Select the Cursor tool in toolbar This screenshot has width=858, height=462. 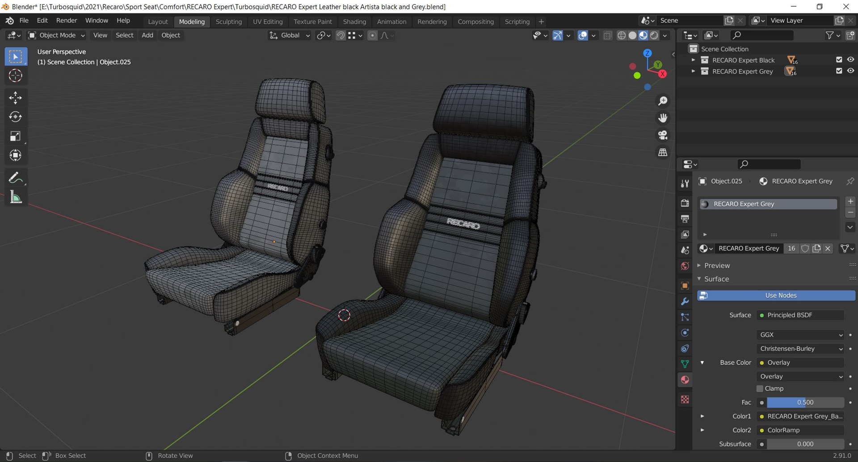pyautogui.click(x=16, y=76)
